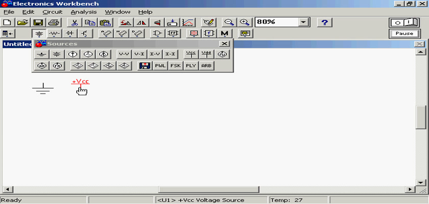Image resolution: width=429 pixels, height=204 pixels.
Task: Copy the selected component
Action: pos(89,22)
